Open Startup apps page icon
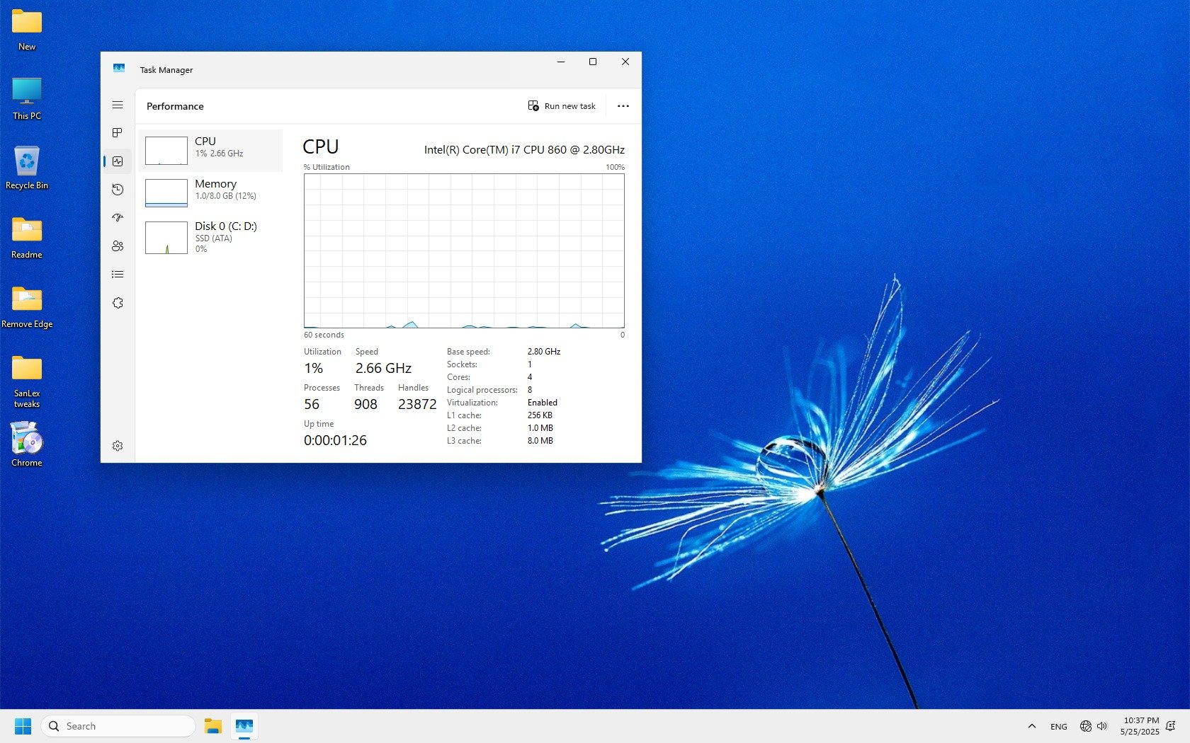This screenshot has width=1190, height=743. [118, 218]
